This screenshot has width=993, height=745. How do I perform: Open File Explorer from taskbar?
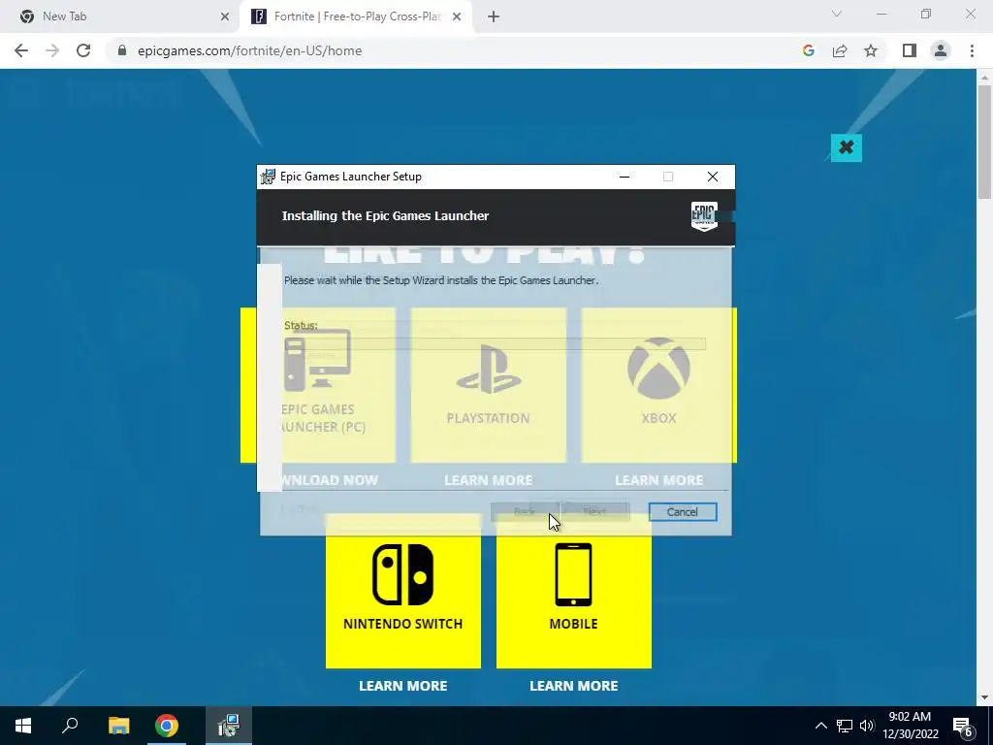pyautogui.click(x=118, y=726)
